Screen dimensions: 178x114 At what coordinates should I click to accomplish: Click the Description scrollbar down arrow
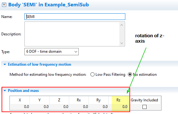tap(122, 43)
